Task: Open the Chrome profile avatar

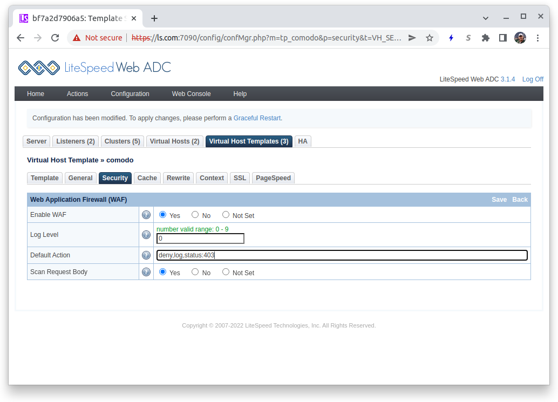Action: 520,38
